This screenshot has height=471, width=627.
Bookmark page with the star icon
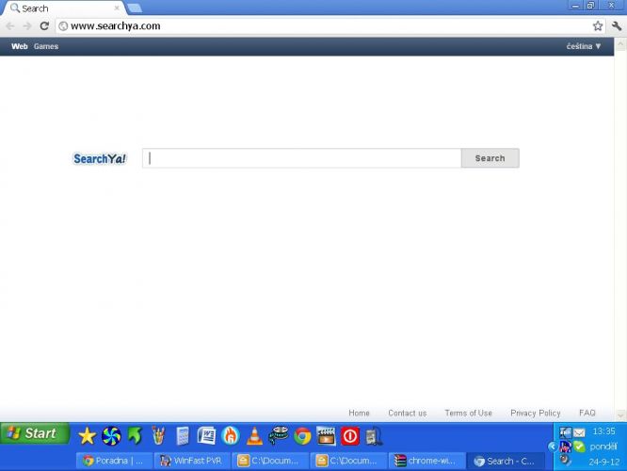pyautogui.click(x=598, y=26)
